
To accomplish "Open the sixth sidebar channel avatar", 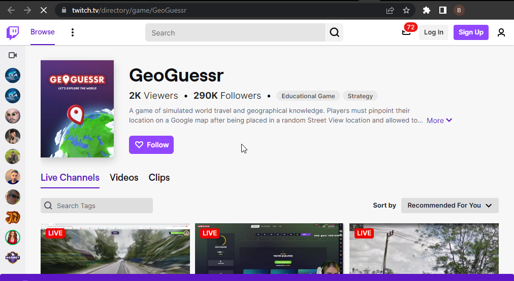I will click(13, 177).
